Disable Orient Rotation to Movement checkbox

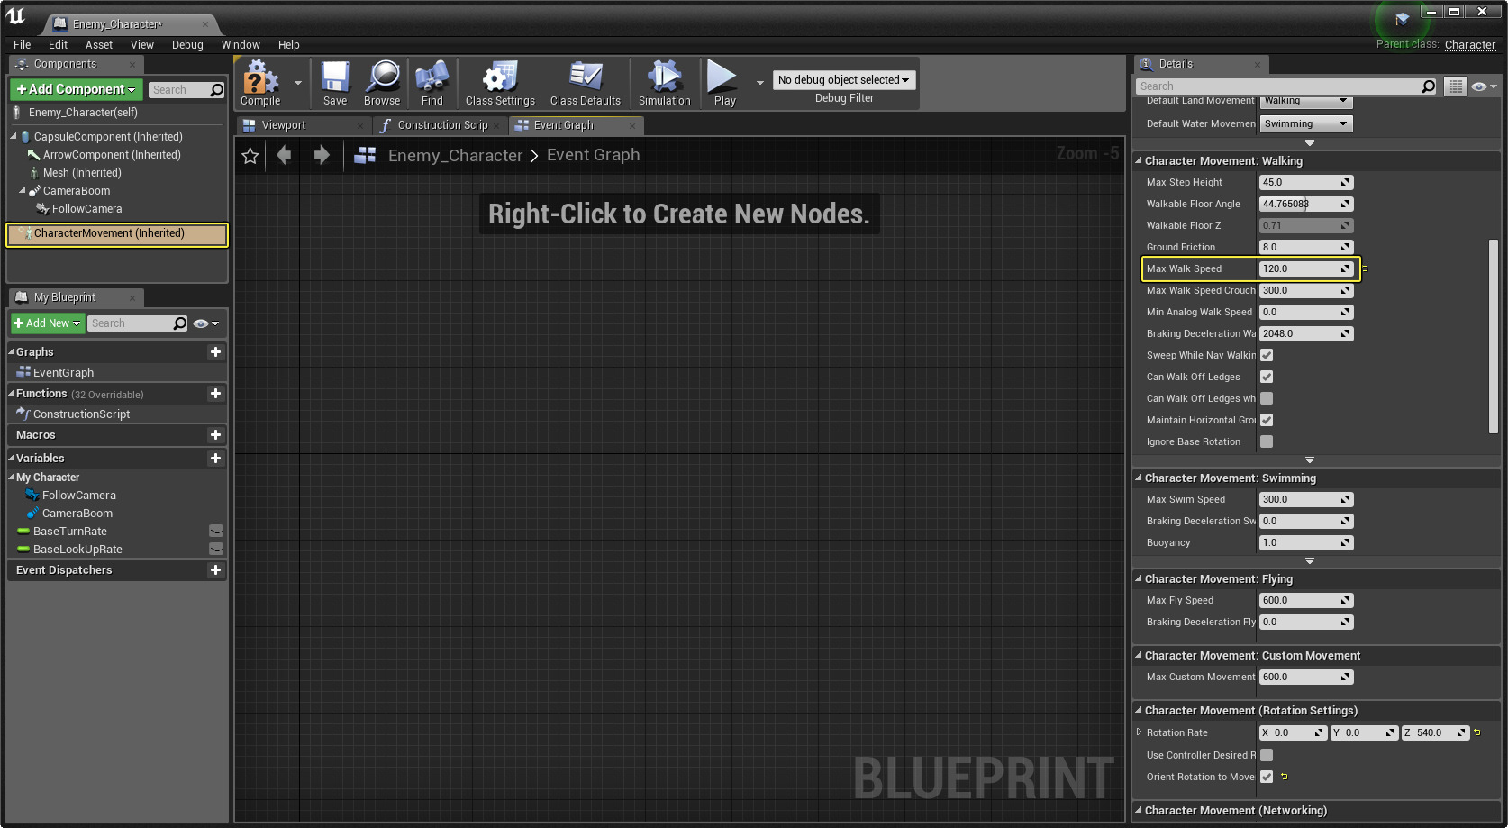[x=1267, y=777]
